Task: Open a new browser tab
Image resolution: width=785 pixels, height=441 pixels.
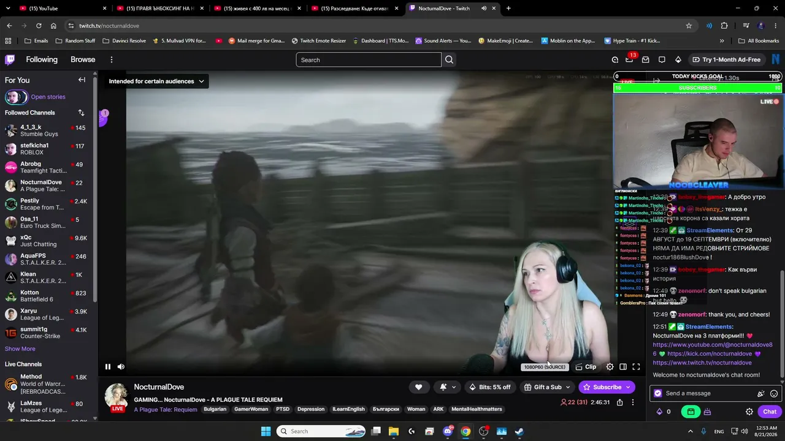Action: tap(508, 9)
